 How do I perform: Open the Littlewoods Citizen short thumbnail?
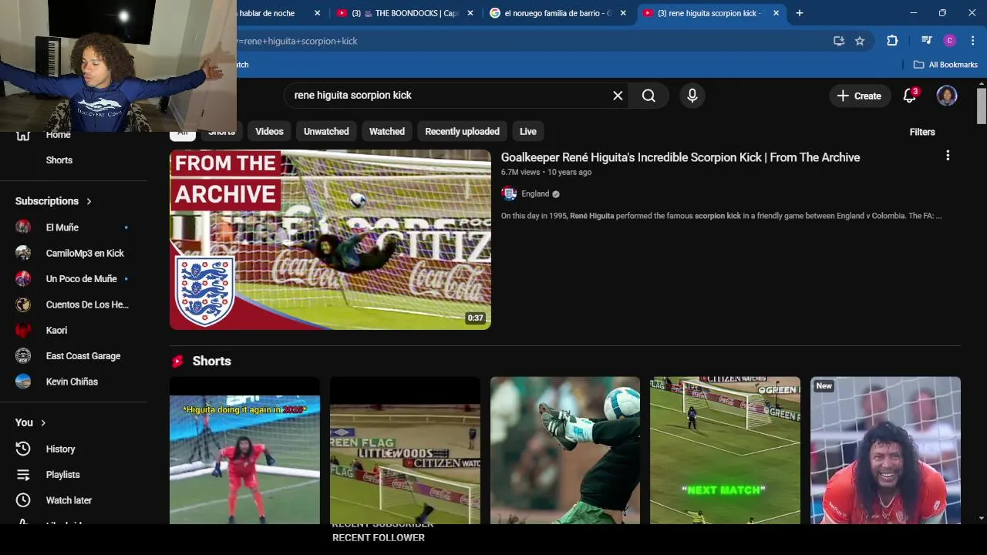405,451
